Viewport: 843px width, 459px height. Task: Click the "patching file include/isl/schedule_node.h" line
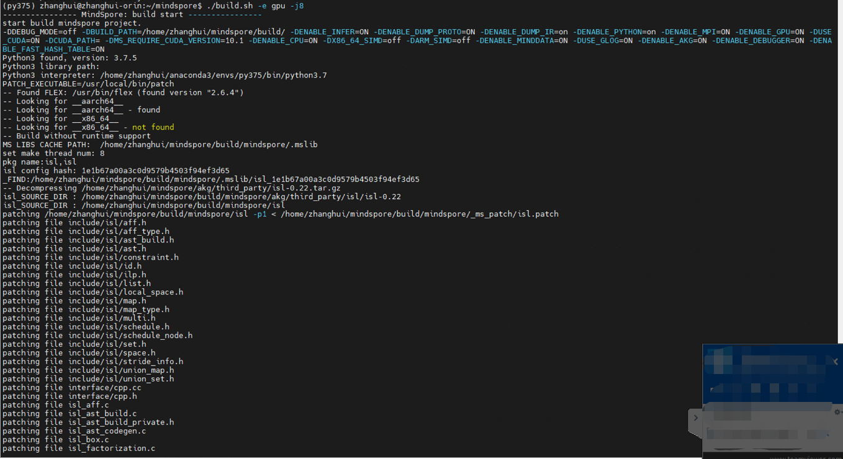(x=97, y=336)
